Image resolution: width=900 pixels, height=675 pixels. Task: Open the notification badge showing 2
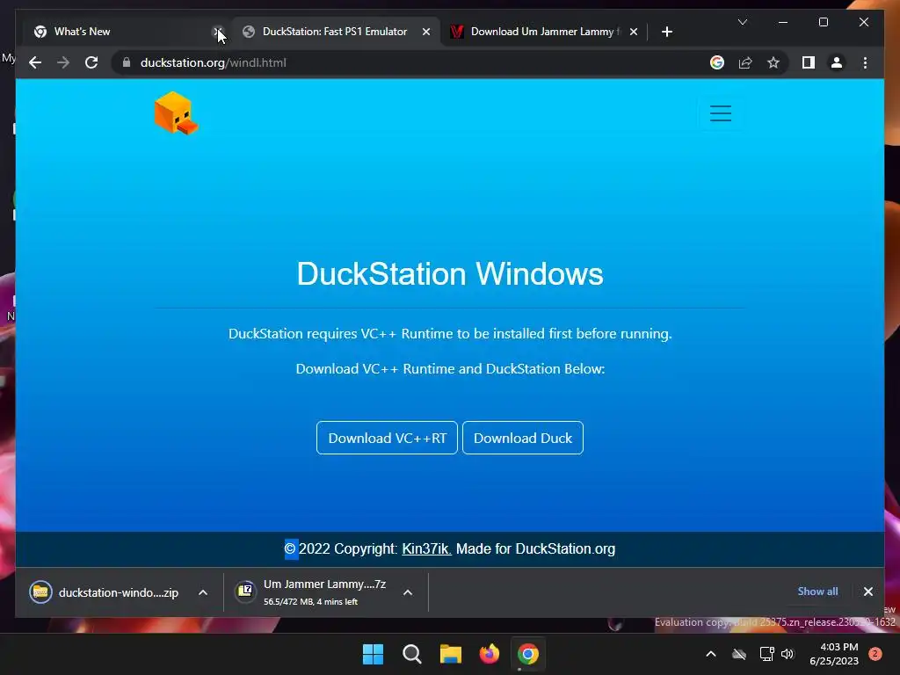(x=875, y=654)
